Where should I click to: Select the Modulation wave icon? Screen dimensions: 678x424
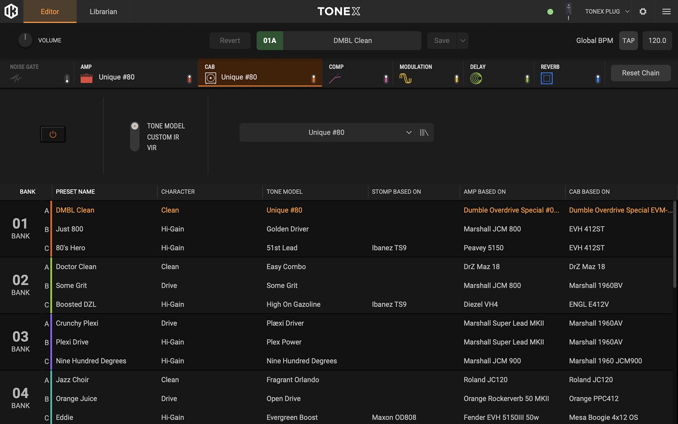[x=405, y=78]
